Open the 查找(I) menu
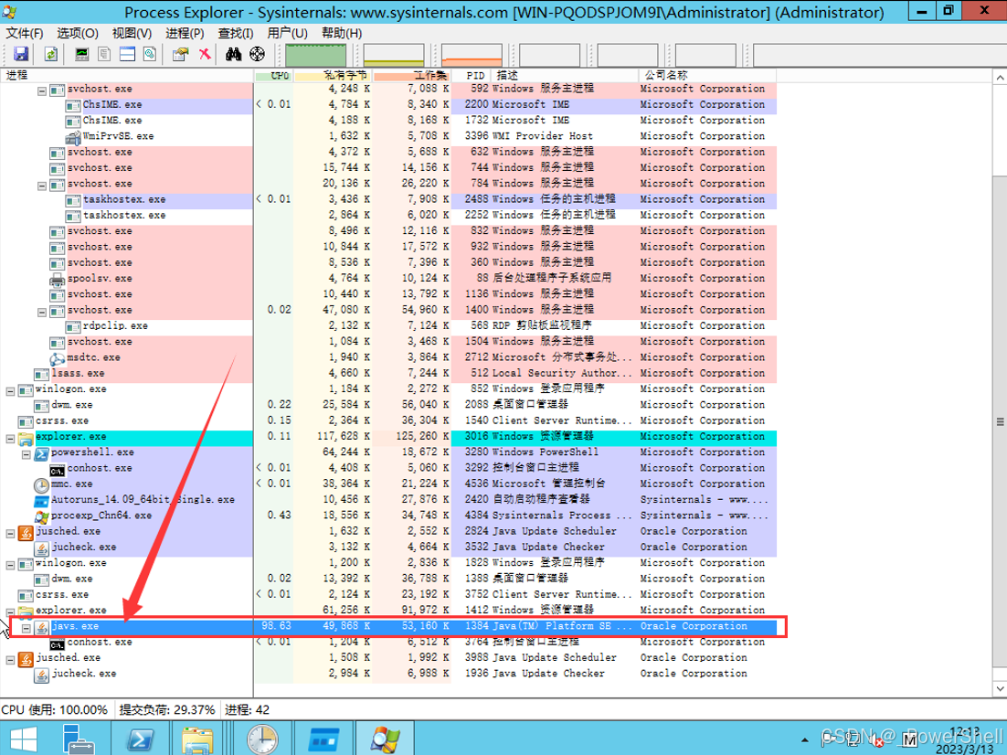Screen dimensions: 1007x755 236,34
